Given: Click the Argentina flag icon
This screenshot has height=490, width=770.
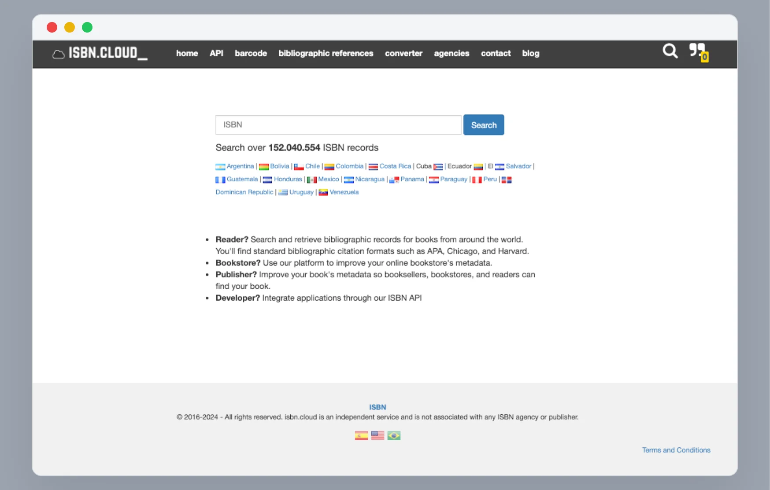Looking at the screenshot, I should [x=220, y=167].
